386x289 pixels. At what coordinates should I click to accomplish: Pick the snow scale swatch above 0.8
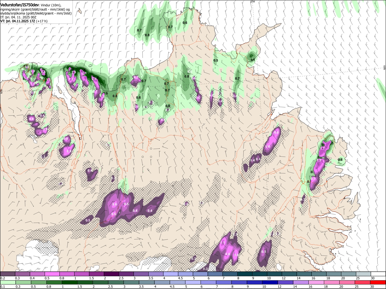click(x=67, y=274)
